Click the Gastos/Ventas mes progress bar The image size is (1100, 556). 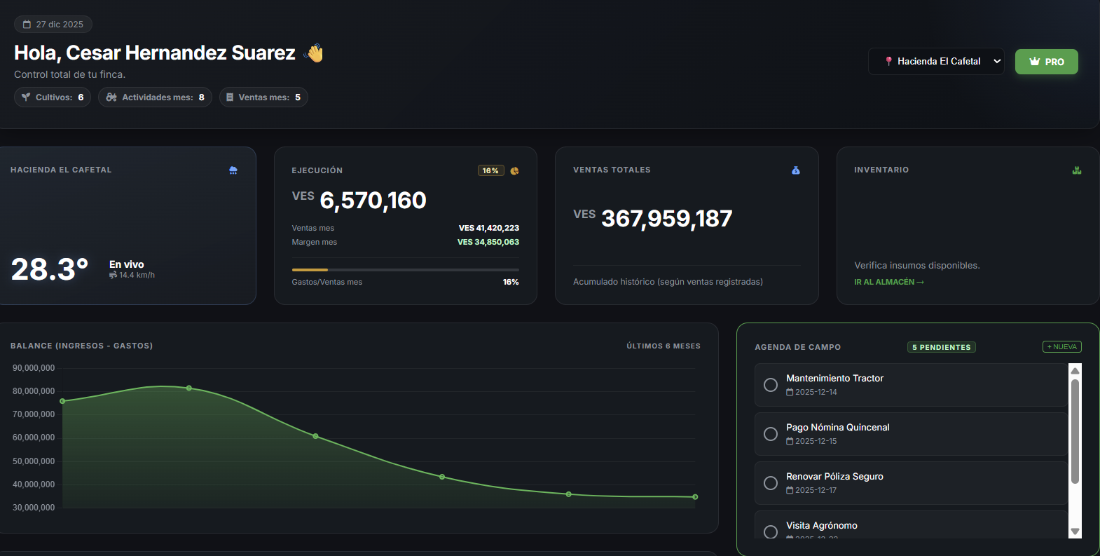pyautogui.click(x=405, y=270)
